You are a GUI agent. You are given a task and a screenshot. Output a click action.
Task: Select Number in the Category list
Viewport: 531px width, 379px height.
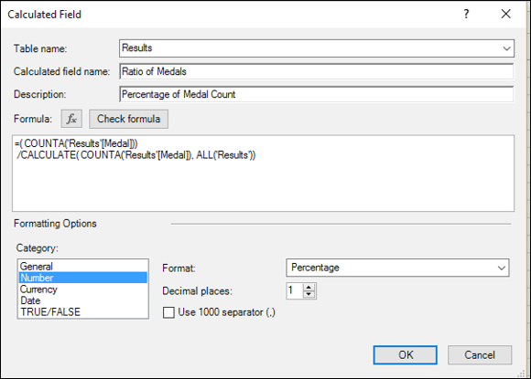pos(82,278)
